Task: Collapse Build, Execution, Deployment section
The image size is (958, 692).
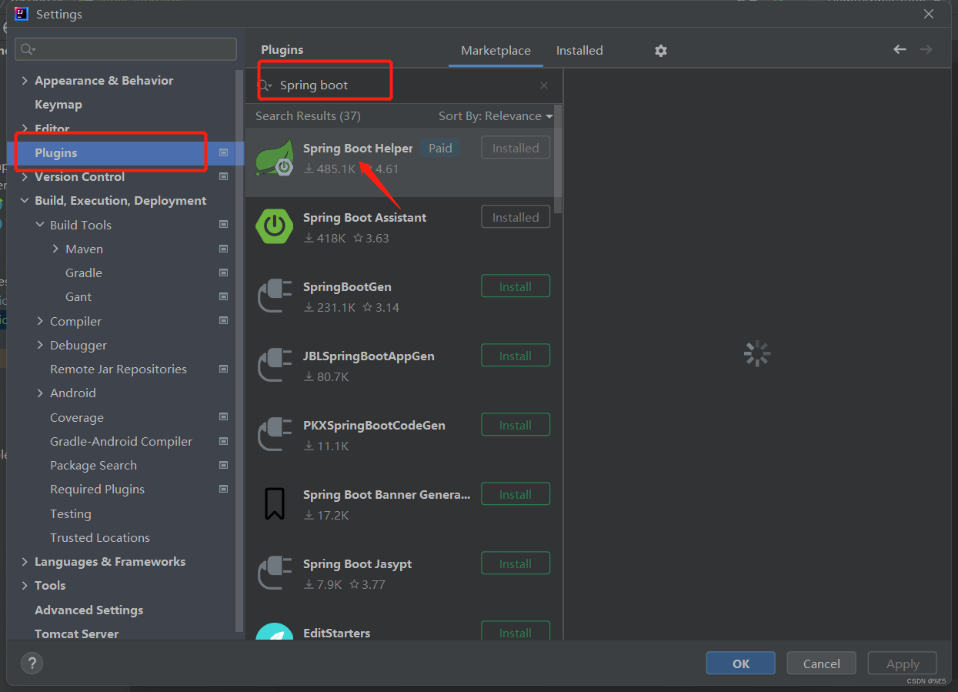Action: (25, 201)
